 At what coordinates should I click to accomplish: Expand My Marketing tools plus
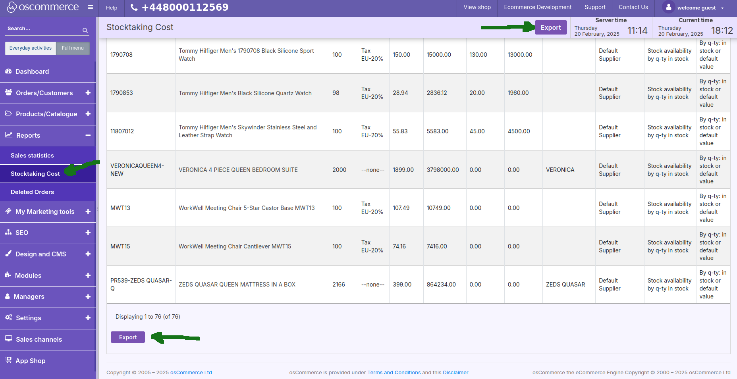click(x=88, y=212)
